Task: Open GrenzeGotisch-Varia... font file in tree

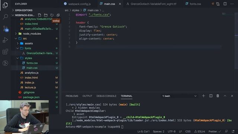Action: click(x=40, y=53)
